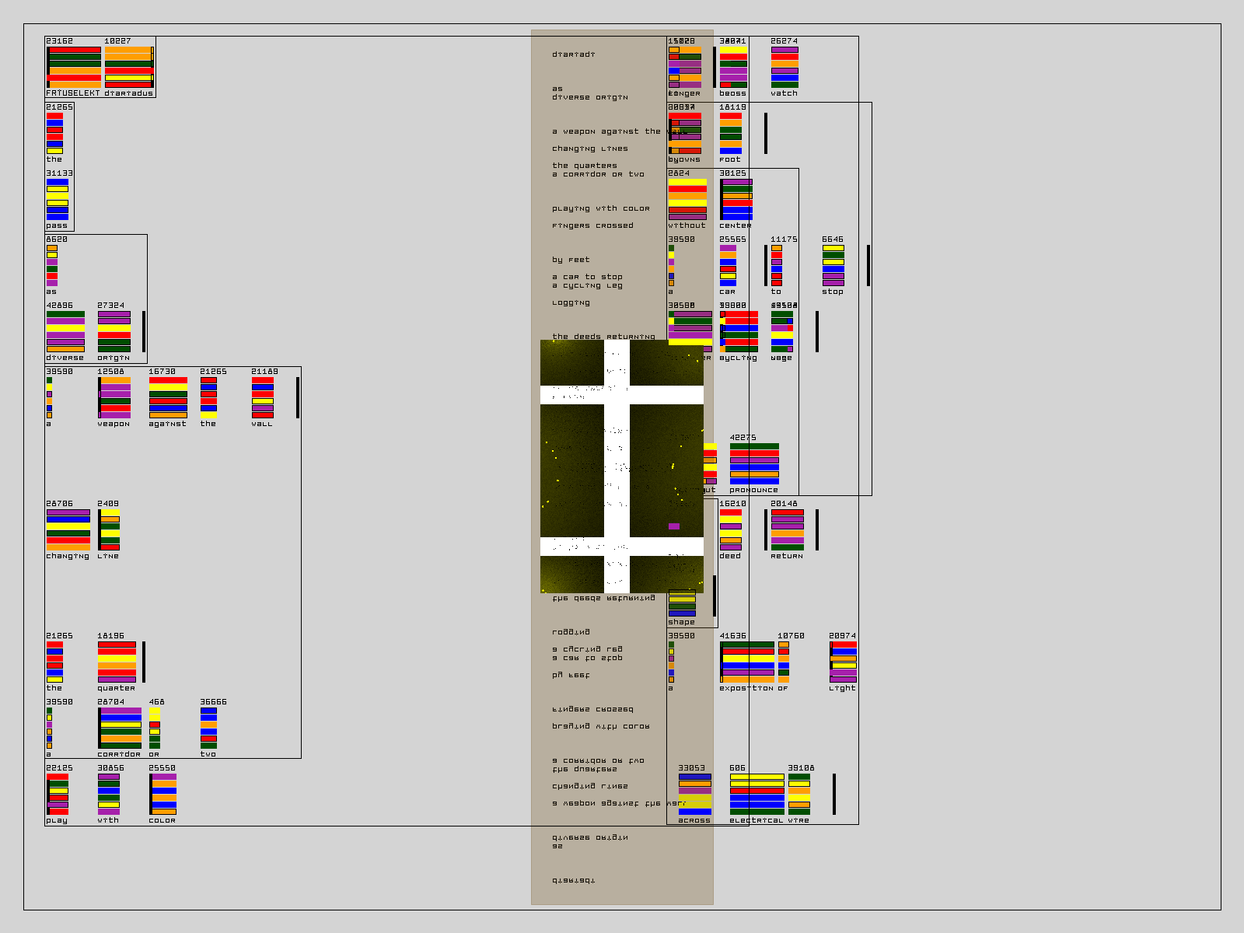
Task: Select the 'FRIUSELEKT' color block
Action: (74, 67)
